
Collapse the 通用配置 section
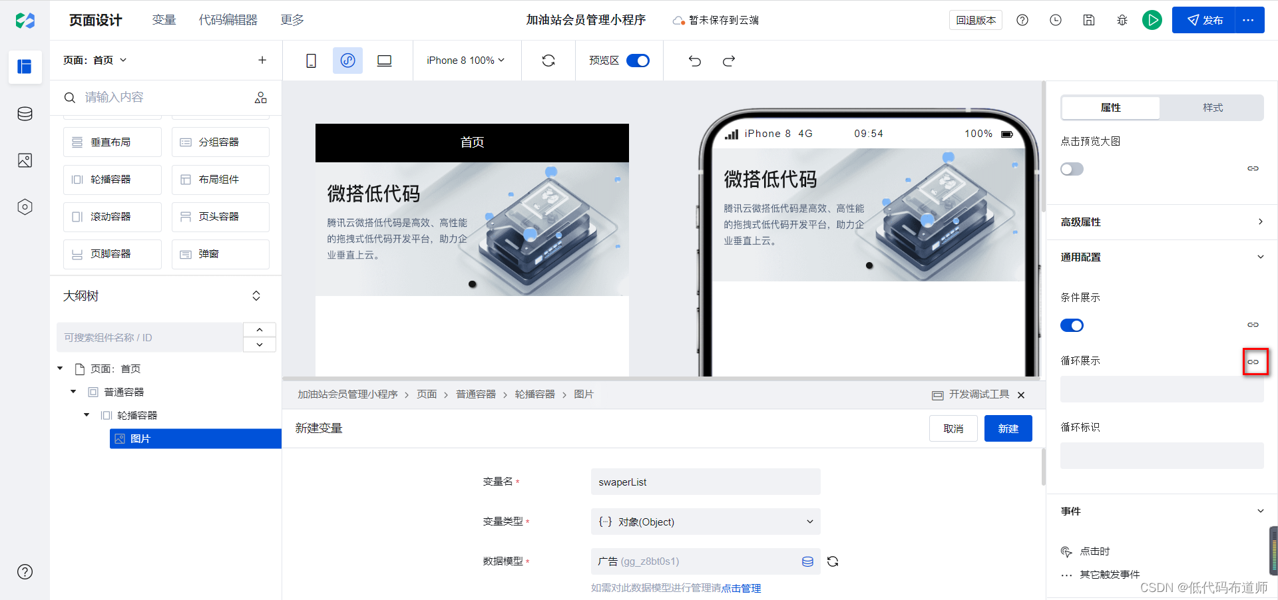1162,257
